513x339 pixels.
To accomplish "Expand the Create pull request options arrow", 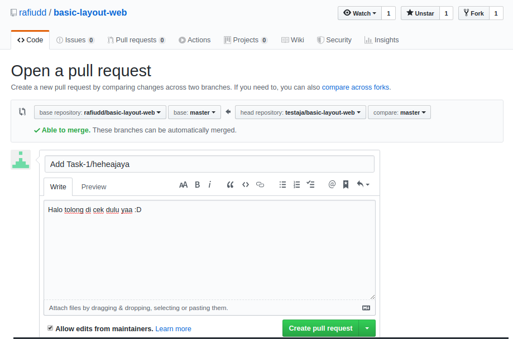I will 367,328.
